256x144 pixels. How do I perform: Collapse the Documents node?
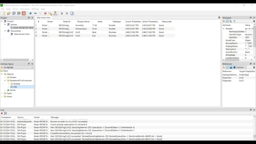tap(5, 31)
